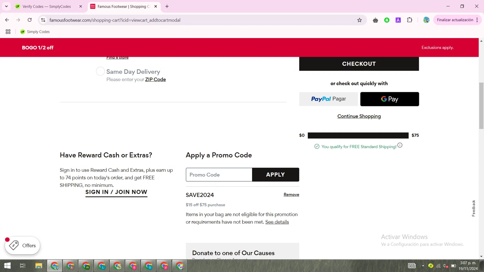The height and width of the screenshot is (272, 484).
Task: Open the apps grid in bookmarks bar
Action: coord(8,32)
